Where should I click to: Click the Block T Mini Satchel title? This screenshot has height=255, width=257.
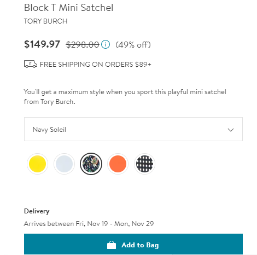pos(68,8)
